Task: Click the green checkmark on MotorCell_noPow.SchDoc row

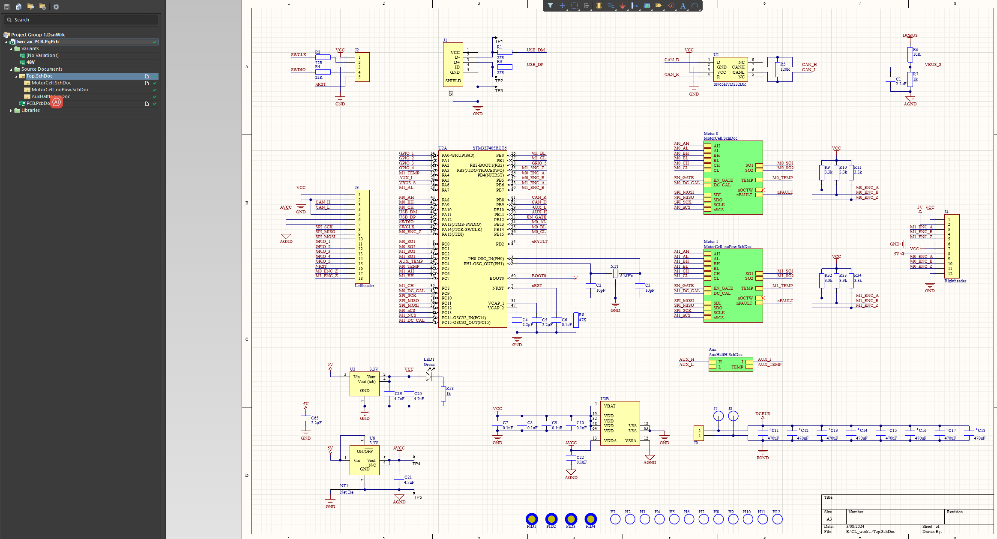Action: [x=155, y=90]
